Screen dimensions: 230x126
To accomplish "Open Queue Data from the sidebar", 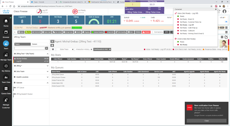I will click(6, 90).
